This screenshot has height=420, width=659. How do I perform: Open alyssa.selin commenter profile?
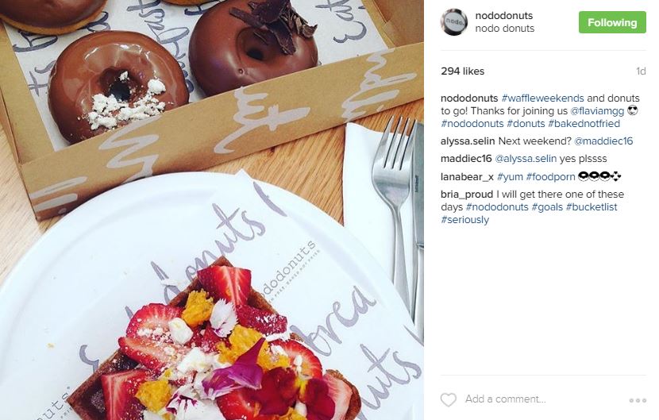(468, 141)
